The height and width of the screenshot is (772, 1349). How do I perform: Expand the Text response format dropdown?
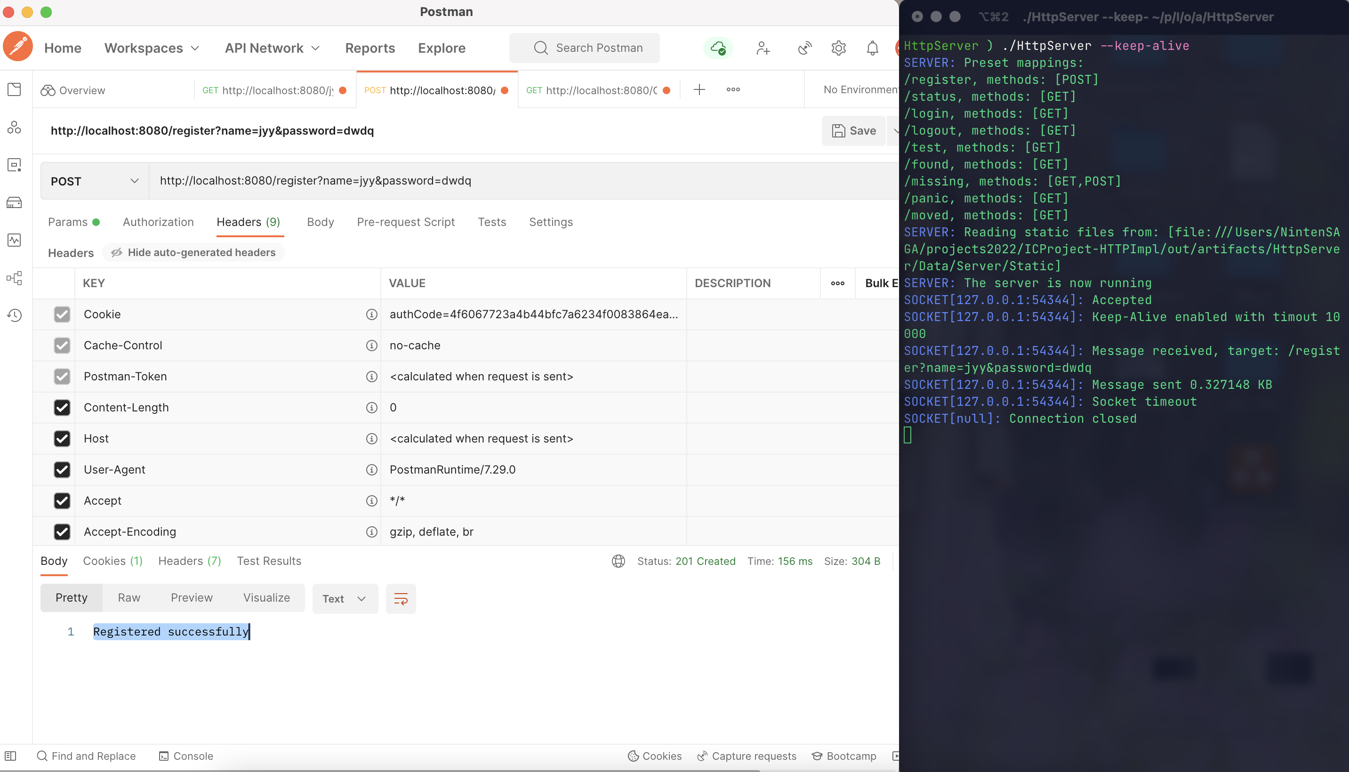tap(345, 599)
